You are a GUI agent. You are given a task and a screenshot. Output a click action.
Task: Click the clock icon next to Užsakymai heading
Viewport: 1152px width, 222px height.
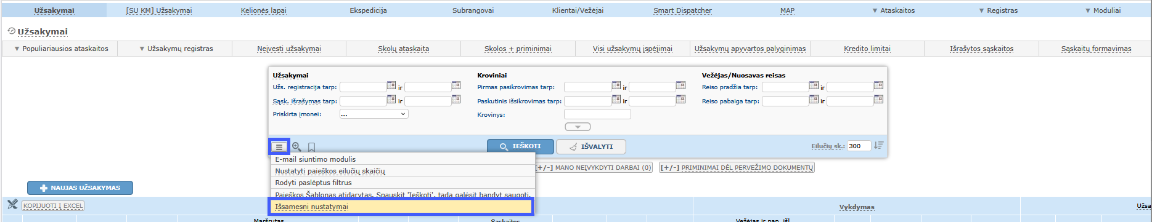click(x=11, y=31)
